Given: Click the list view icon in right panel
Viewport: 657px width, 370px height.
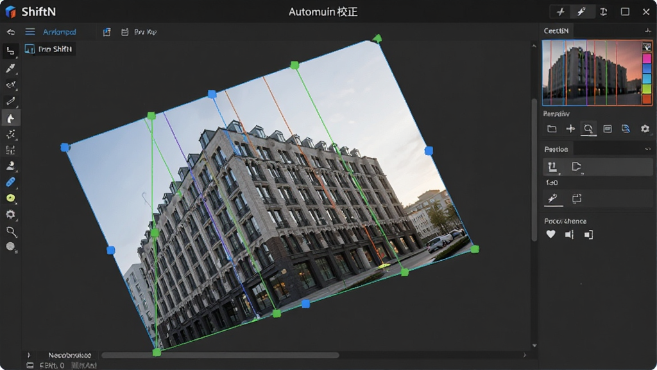Looking at the screenshot, I should 607,128.
